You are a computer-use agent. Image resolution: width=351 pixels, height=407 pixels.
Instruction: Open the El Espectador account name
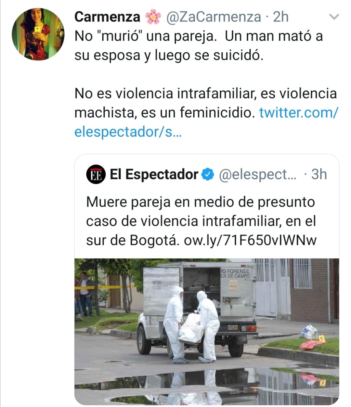(x=154, y=174)
